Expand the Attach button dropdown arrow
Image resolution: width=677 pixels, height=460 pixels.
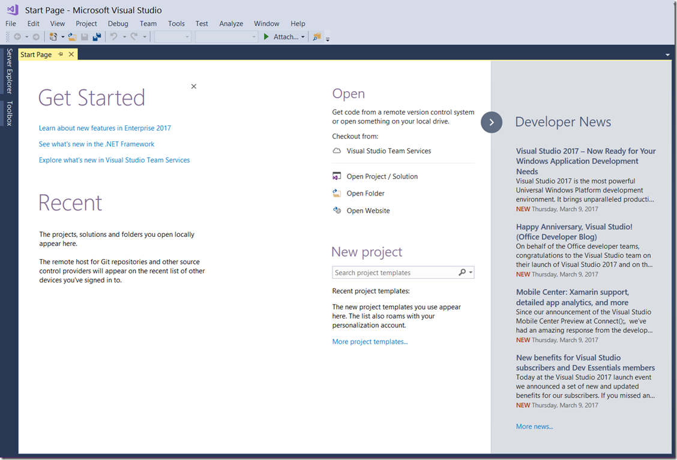303,37
